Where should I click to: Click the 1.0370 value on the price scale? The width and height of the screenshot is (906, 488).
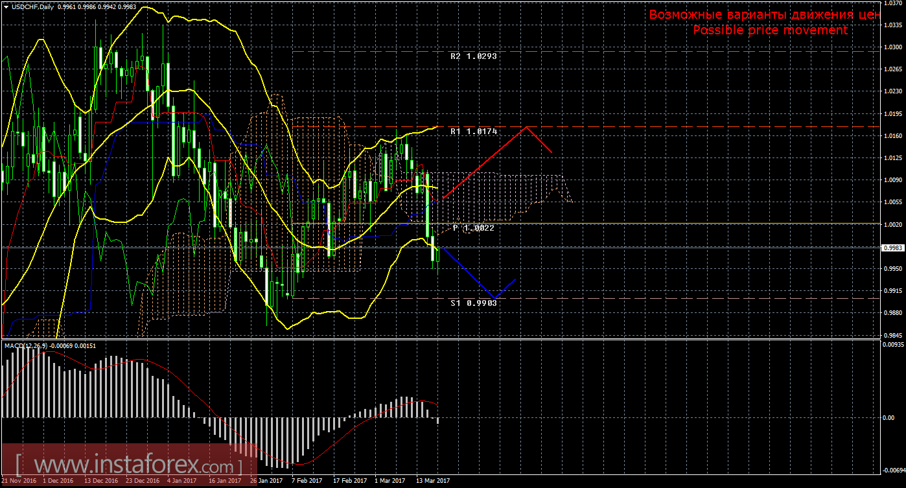pos(892,3)
